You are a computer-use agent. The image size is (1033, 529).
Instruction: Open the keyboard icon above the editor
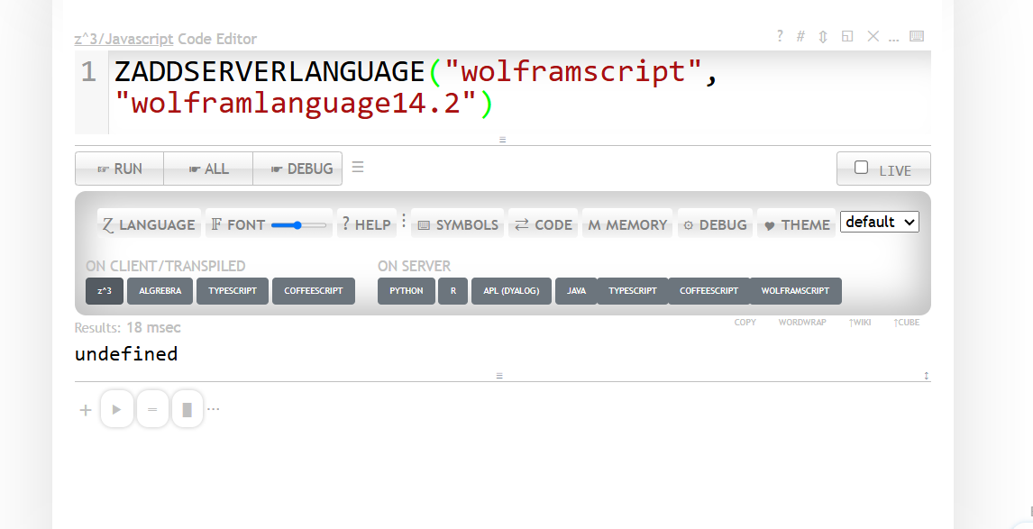pos(917,36)
